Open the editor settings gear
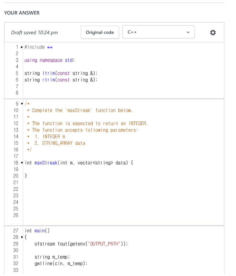Image resolution: width=236 pixels, height=276 pixels. pyautogui.click(x=213, y=32)
